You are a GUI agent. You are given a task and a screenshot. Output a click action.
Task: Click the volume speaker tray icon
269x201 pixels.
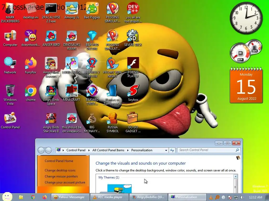[242, 197]
